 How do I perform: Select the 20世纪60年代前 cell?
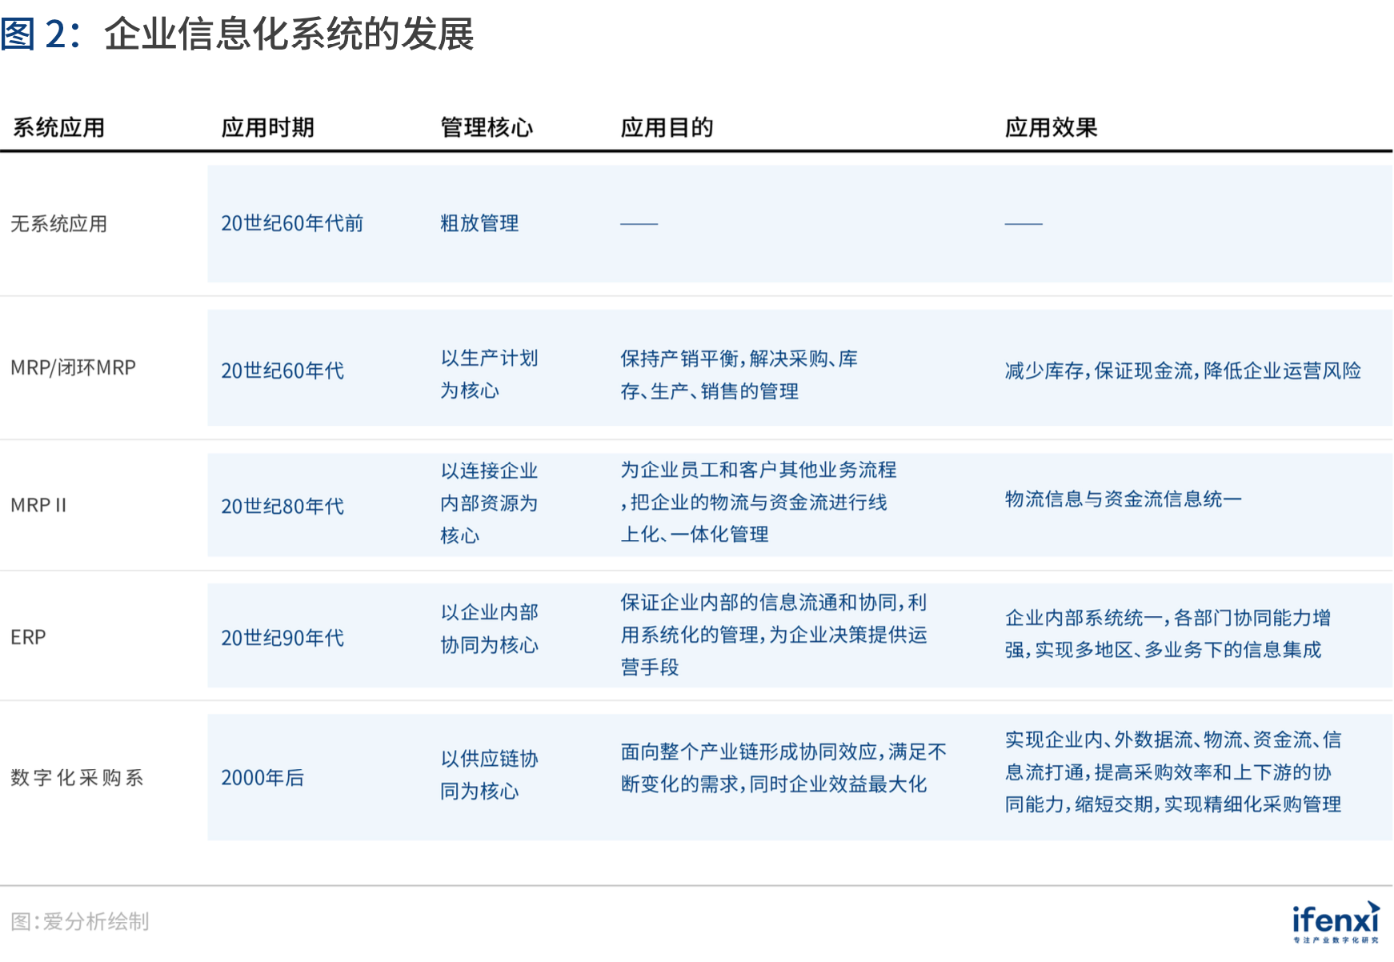(292, 223)
